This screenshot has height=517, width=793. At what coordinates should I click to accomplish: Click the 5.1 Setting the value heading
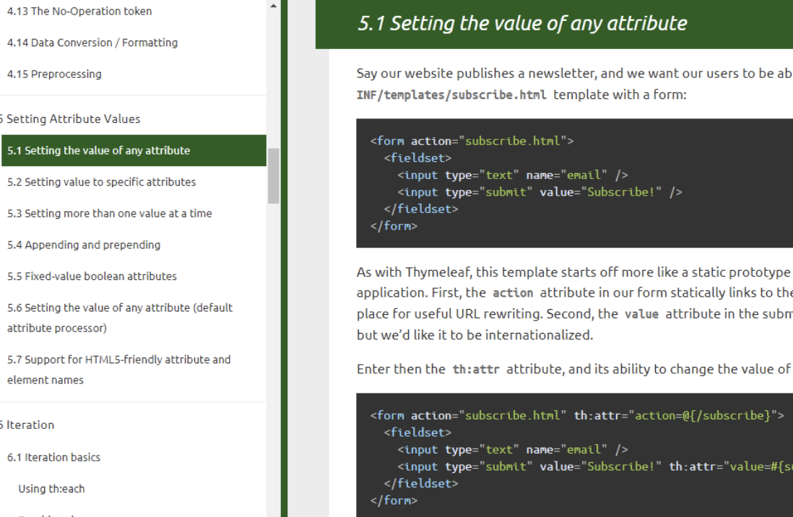click(522, 23)
